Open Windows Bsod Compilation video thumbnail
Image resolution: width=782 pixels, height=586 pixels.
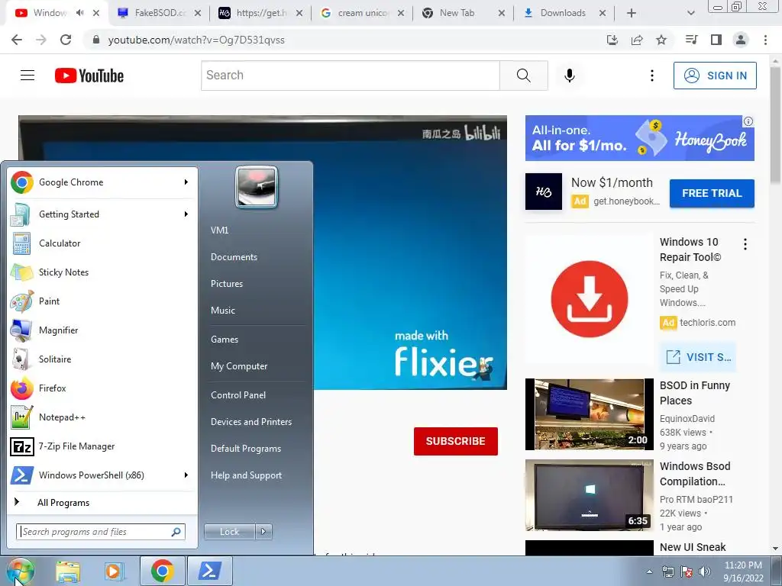(589, 495)
